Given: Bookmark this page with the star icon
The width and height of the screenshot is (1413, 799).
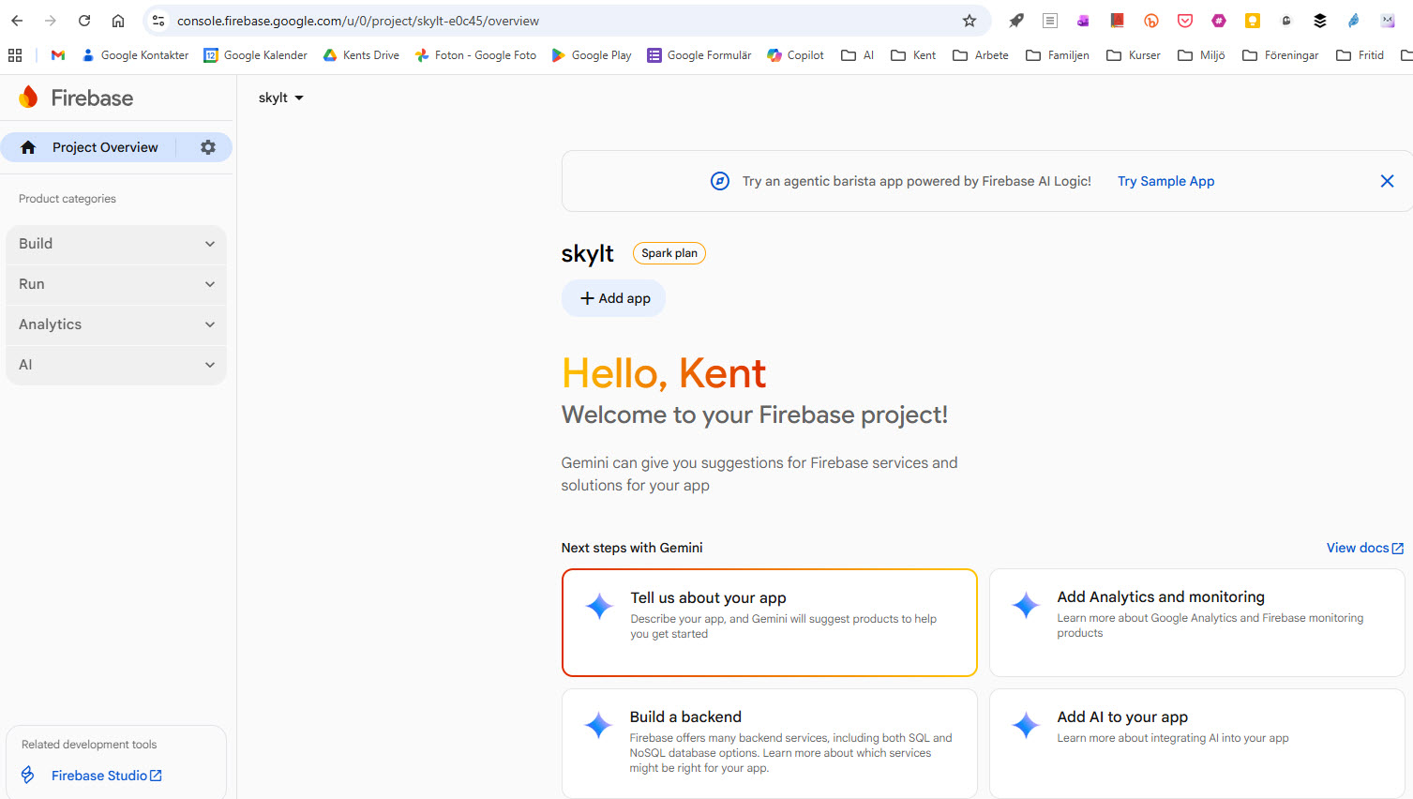Looking at the screenshot, I should click(x=970, y=21).
